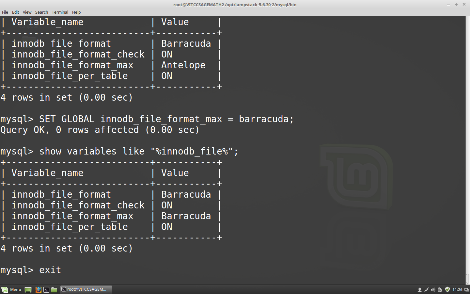
Task: Open the file manager from the panel
Action: (x=54, y=289)
